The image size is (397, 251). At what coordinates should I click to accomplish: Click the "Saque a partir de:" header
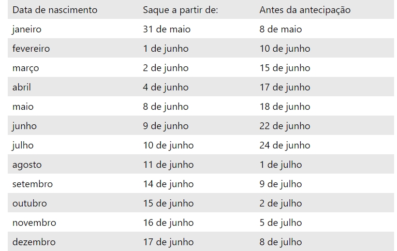(x=180, y=10)
